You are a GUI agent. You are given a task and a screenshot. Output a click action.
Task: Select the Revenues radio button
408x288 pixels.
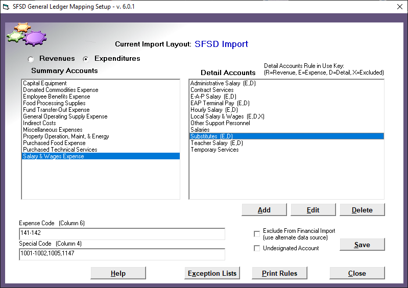tap(31, 59)
